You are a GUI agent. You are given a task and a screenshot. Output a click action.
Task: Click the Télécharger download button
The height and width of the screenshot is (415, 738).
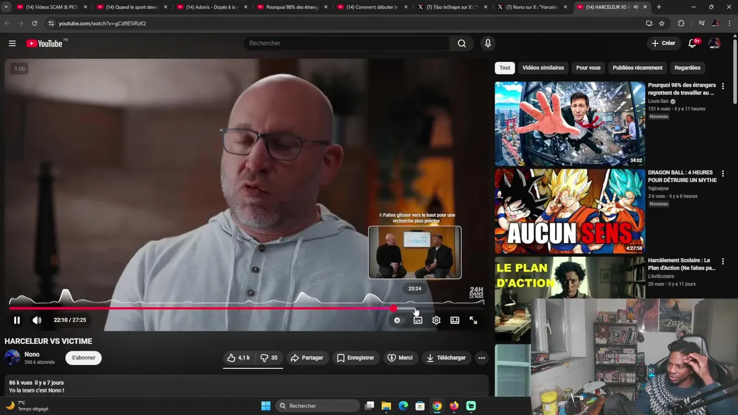pos(446,358)
